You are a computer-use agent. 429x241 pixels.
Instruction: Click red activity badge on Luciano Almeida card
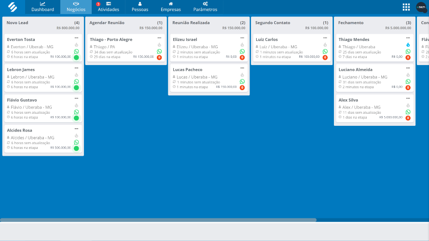point(408,88)
